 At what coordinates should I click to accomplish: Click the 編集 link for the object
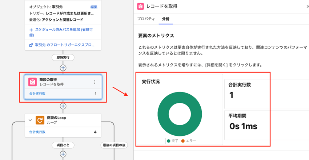94,7
